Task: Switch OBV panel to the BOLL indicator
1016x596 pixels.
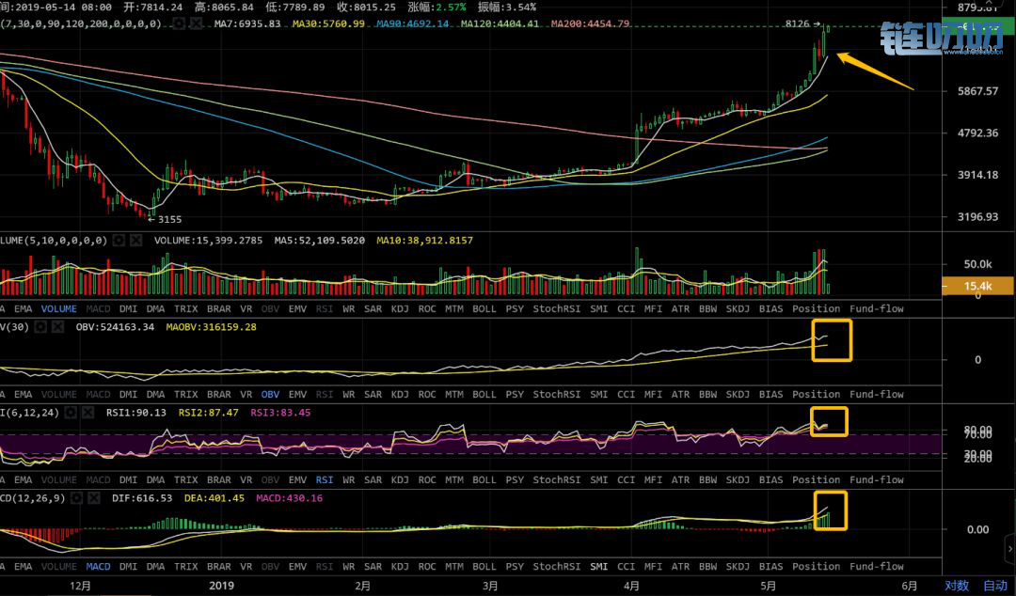Action: point(484,395)
